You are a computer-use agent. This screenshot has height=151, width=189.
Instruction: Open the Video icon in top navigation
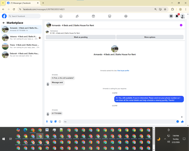[93, 16]
